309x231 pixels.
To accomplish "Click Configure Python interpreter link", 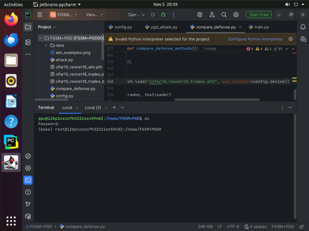I will click(255, 39).
